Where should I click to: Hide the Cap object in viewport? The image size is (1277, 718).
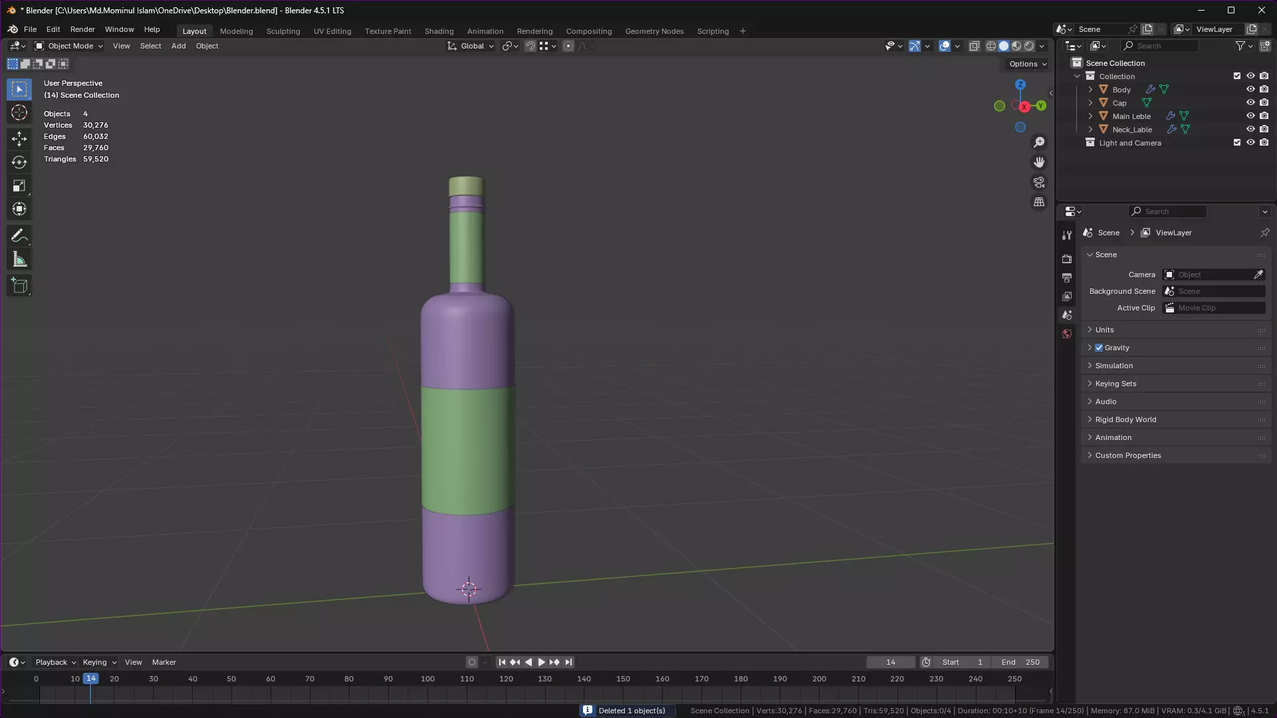(1250, 102)
